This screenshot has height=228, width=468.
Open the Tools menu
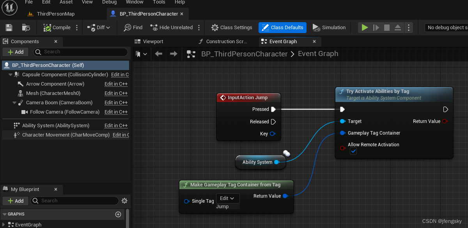point(159,2)
